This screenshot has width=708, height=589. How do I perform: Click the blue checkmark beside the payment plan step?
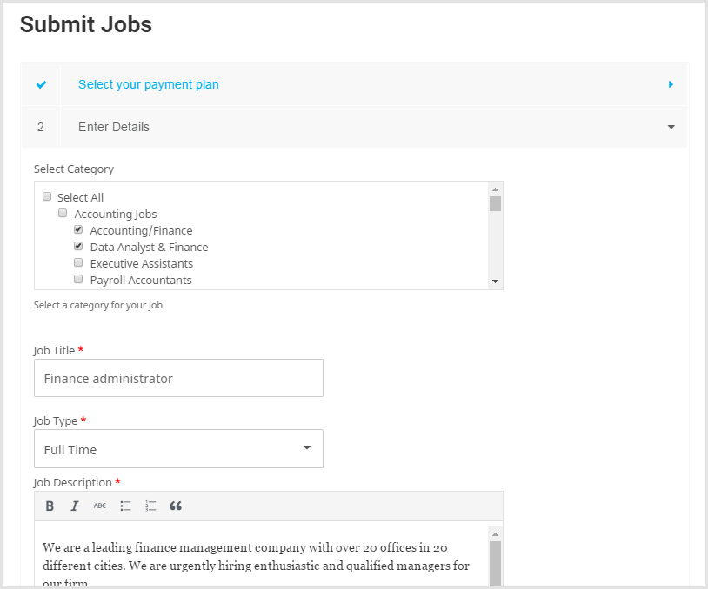pyautogui.click(x=41, y=84)
